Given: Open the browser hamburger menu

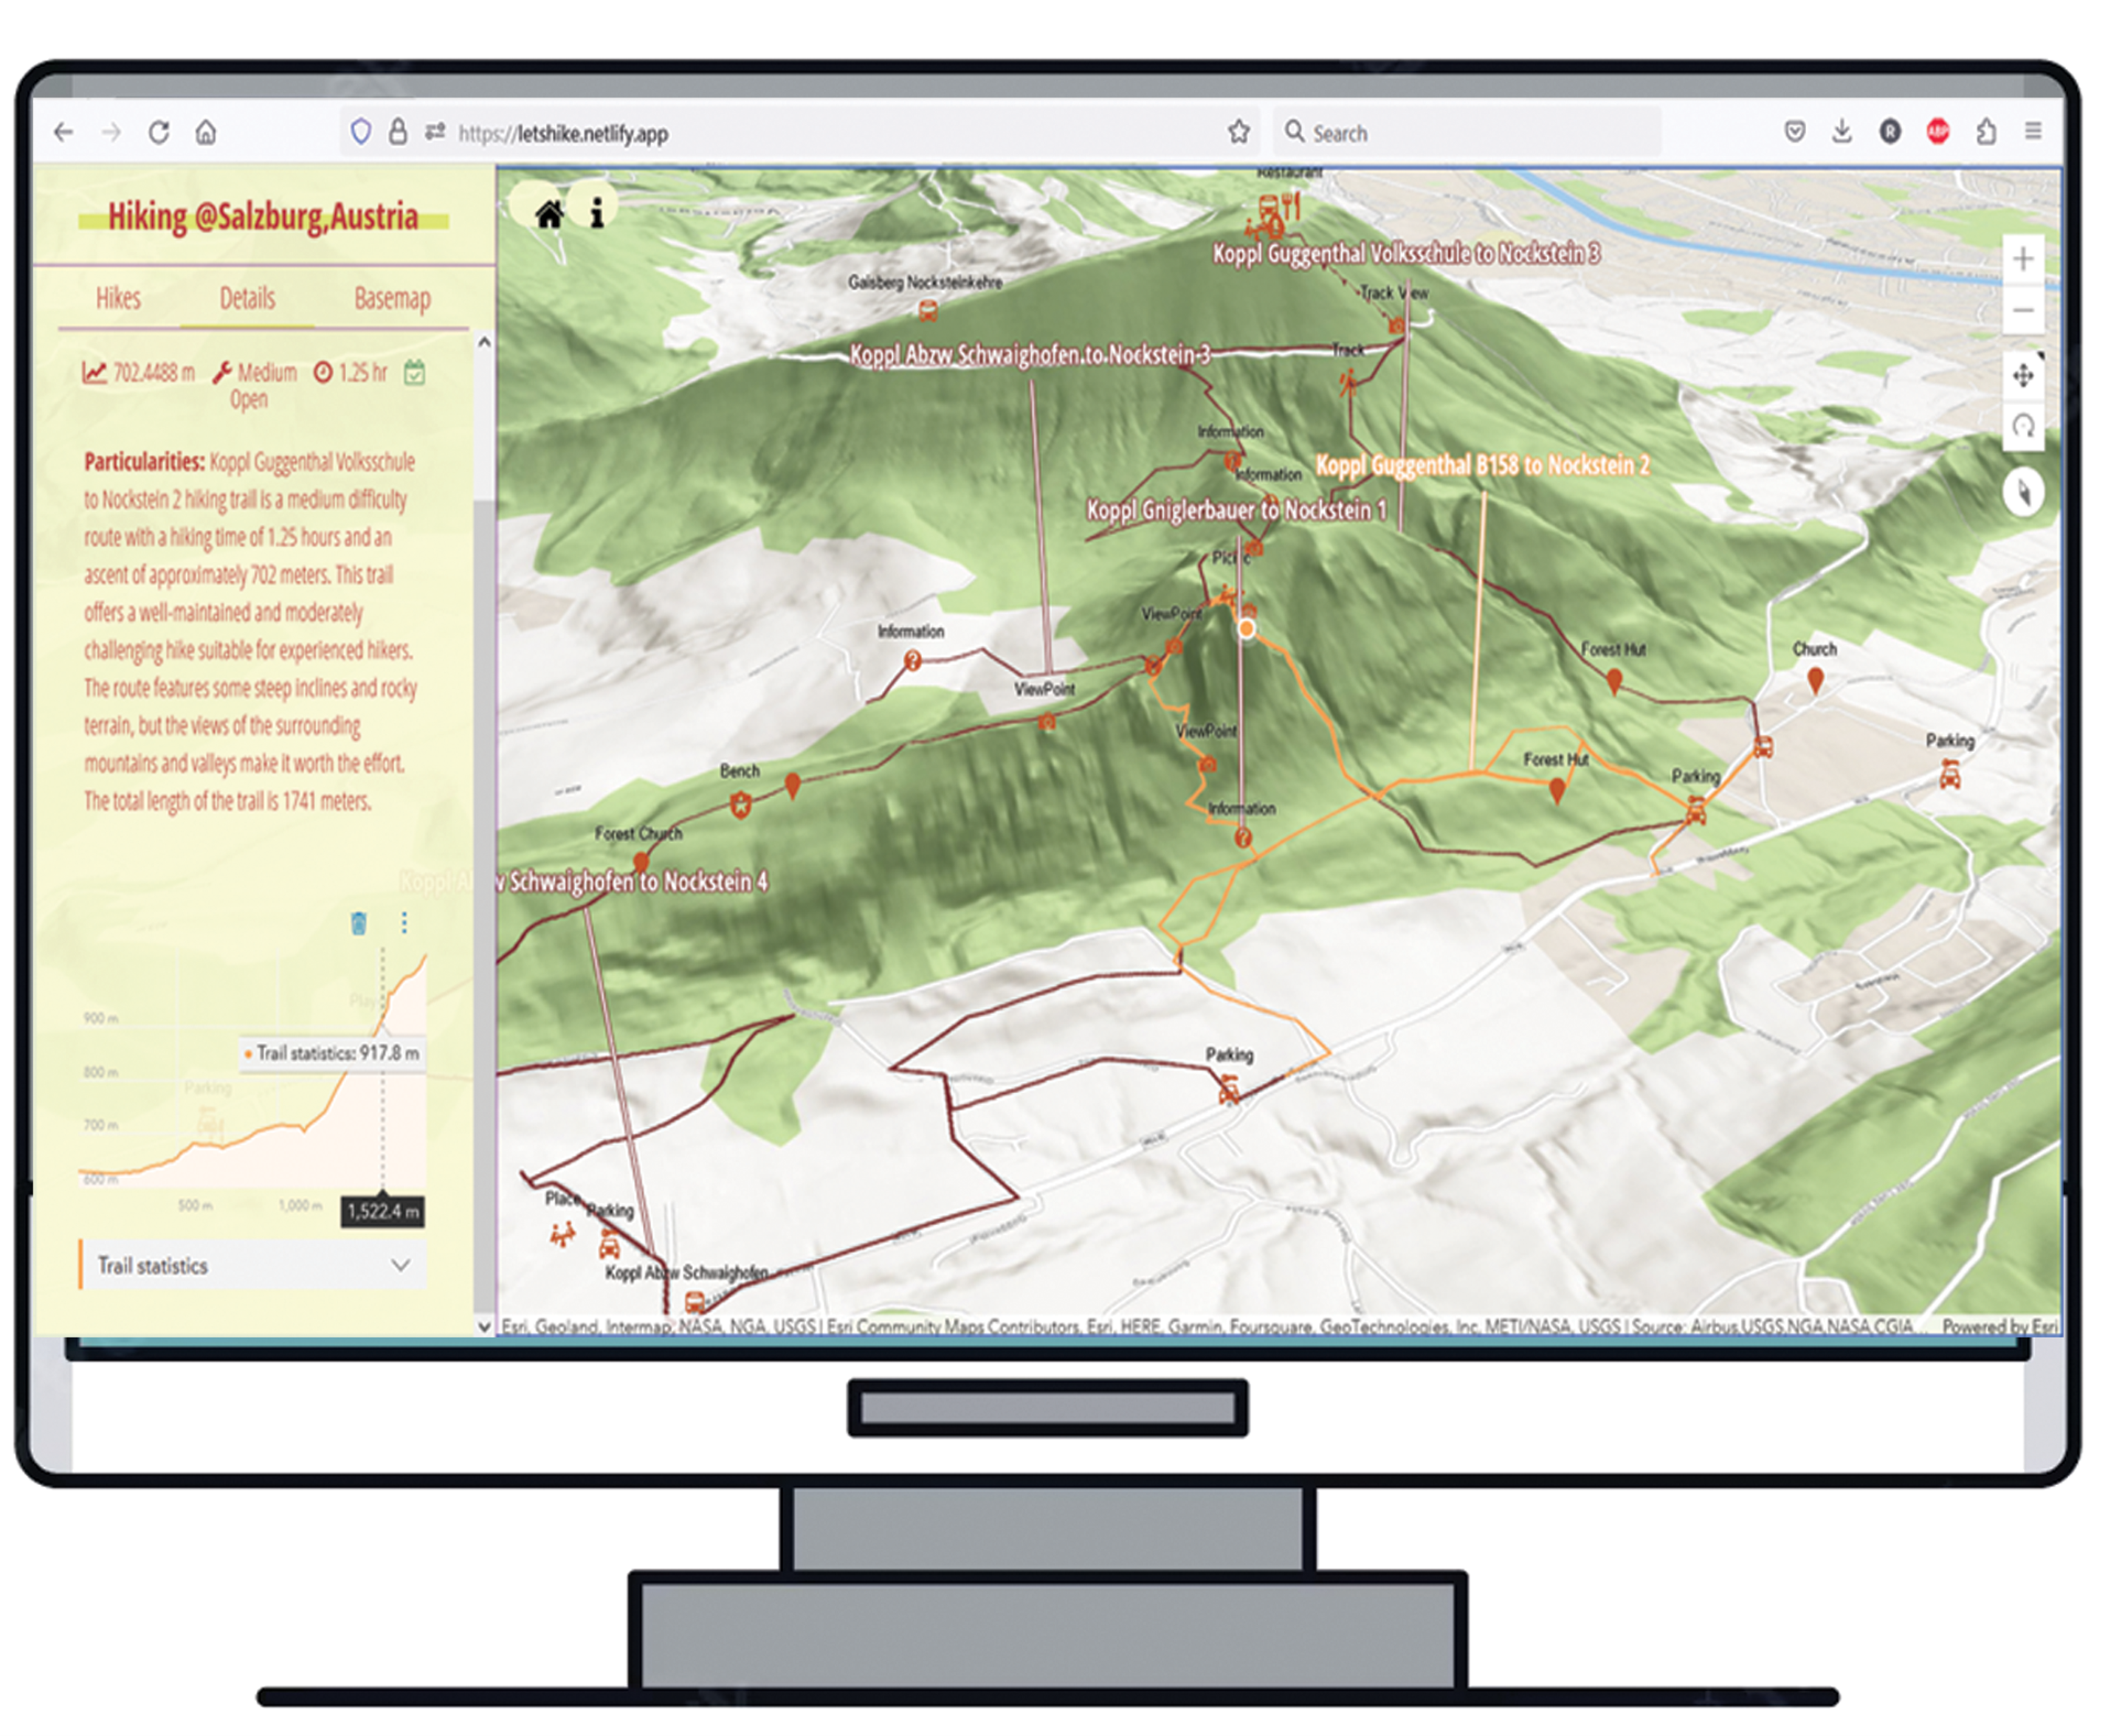Looking at the screenshot, I should [2033, 131].
